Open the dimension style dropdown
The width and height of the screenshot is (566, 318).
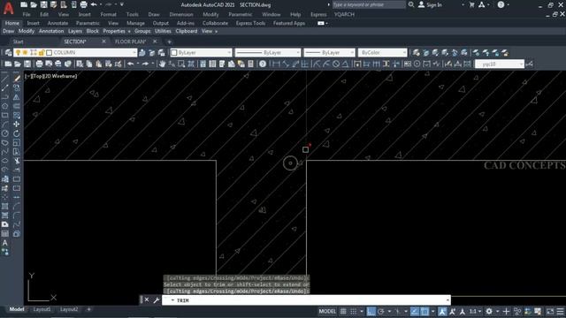pos(500,64)
